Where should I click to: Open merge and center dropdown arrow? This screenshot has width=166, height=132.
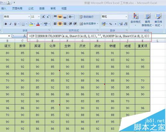click(x=98, y=24)
